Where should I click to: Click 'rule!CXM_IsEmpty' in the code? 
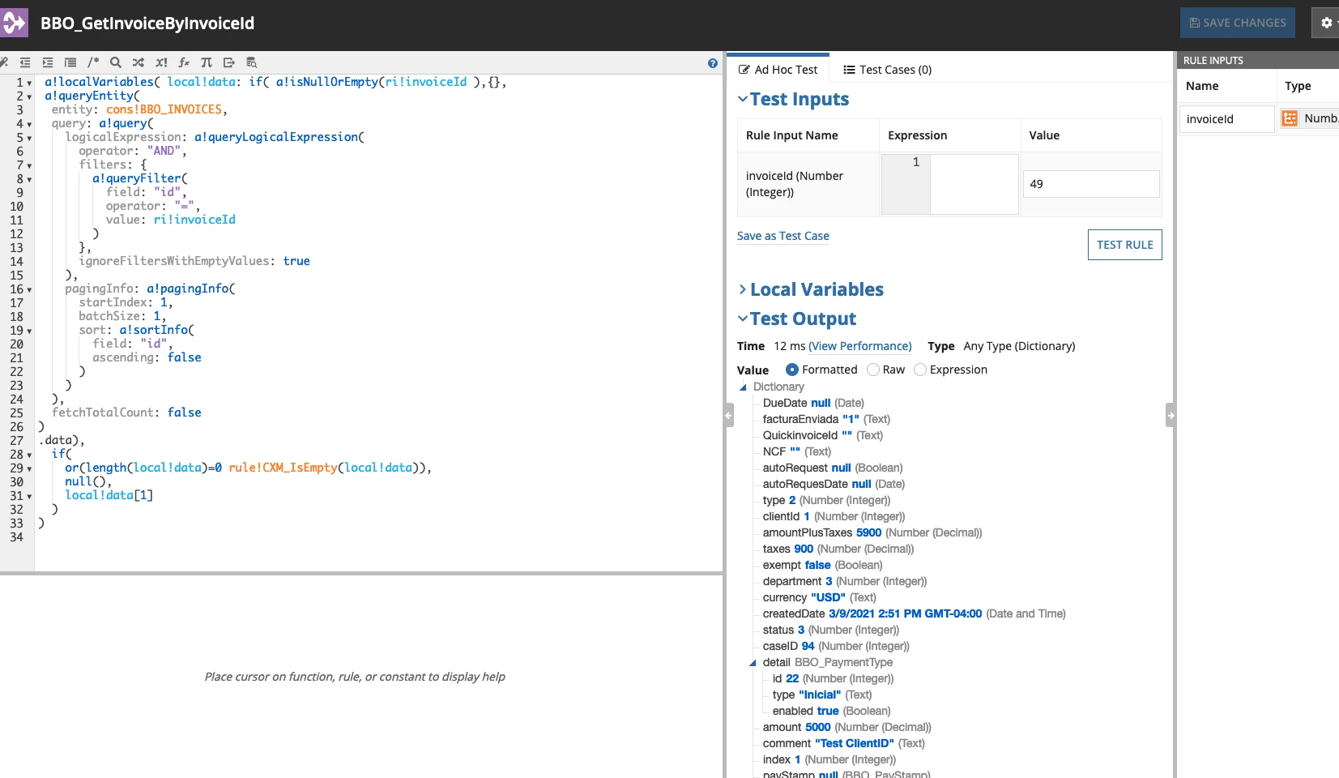(x=283, y=468)
